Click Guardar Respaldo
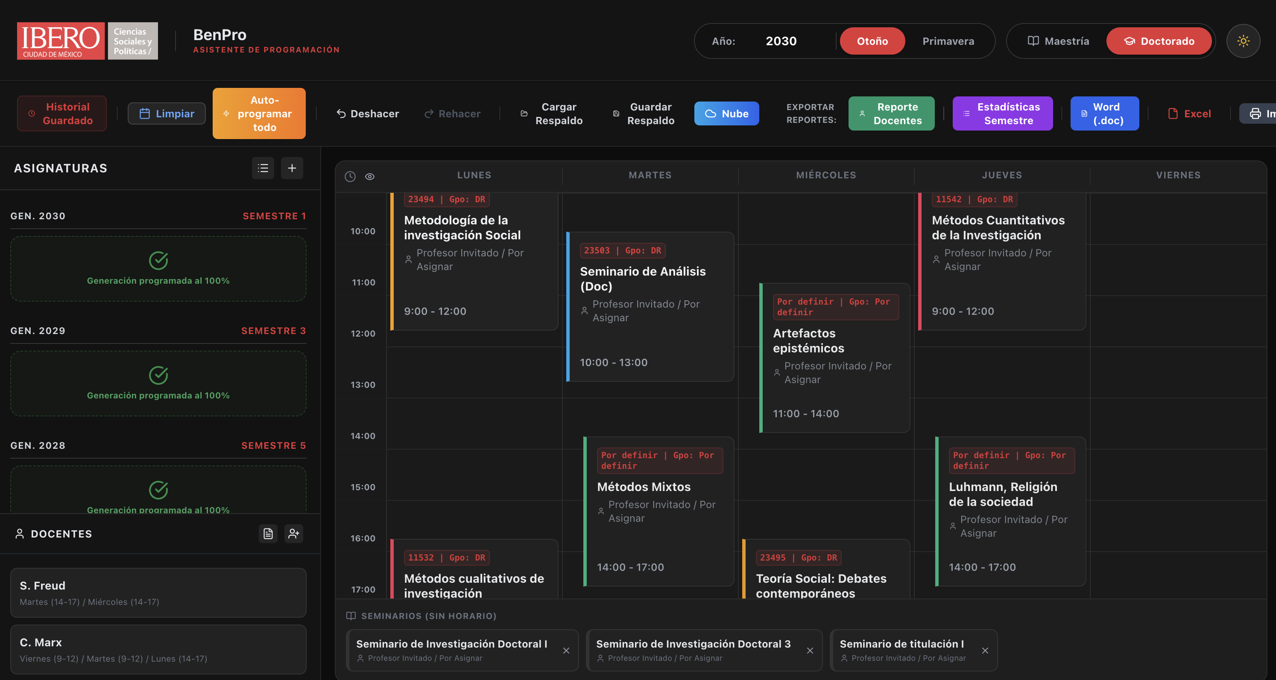The image size is (1276, 680). (644, 113)
